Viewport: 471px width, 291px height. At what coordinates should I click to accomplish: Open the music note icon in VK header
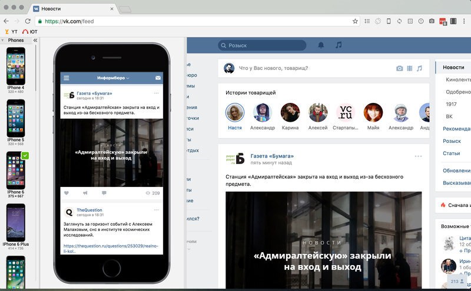coord(339,45)
